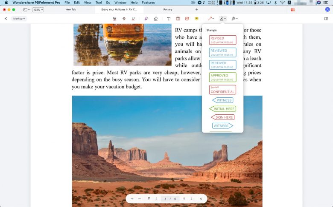Select the Highlight text tool

(114, 19)
